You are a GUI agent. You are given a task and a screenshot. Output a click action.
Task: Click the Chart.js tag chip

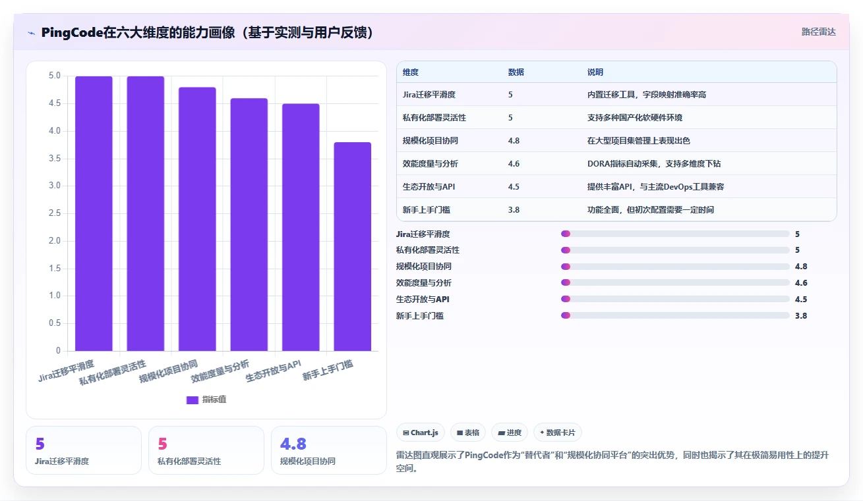click(x=421, y=433)
